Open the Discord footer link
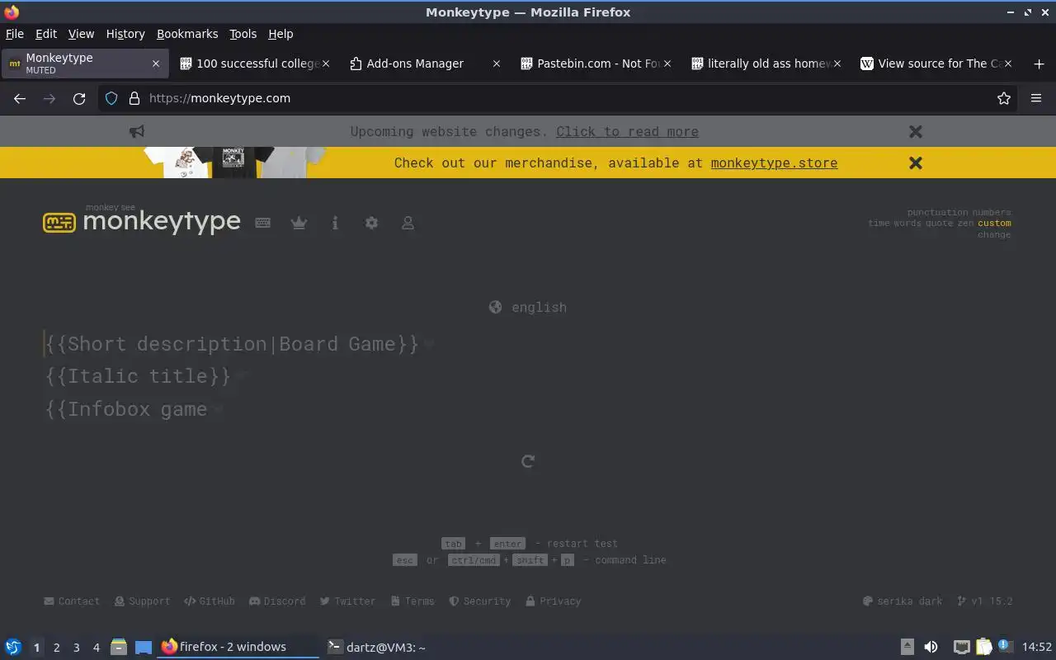Image resolution: width=1056 pixels, height=660 pixels. 277,601
